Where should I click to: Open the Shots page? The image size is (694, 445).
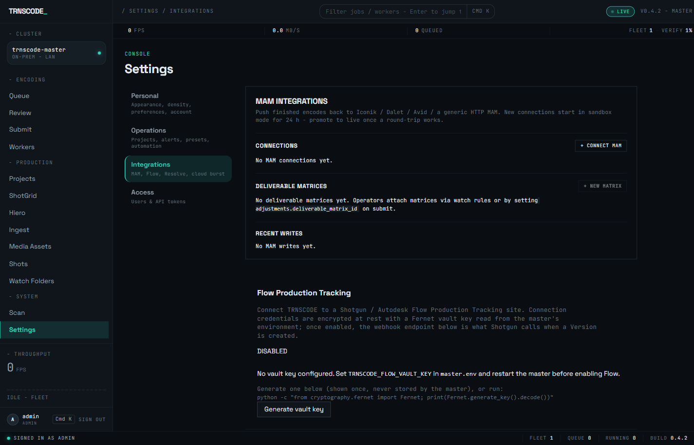(18, 264)
